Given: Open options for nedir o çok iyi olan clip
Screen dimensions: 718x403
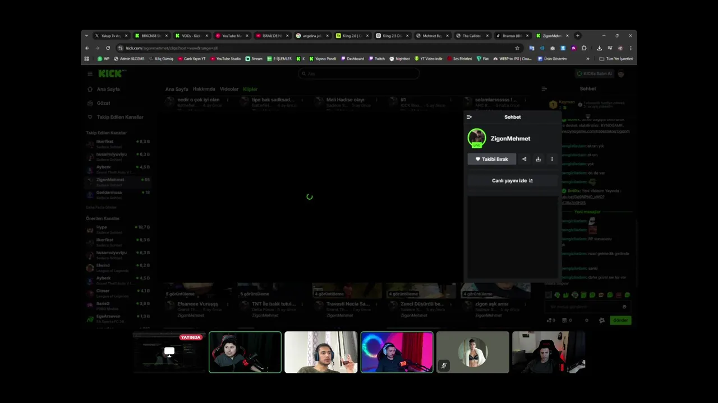Looking at the screenshot, I should pos(228,101).
